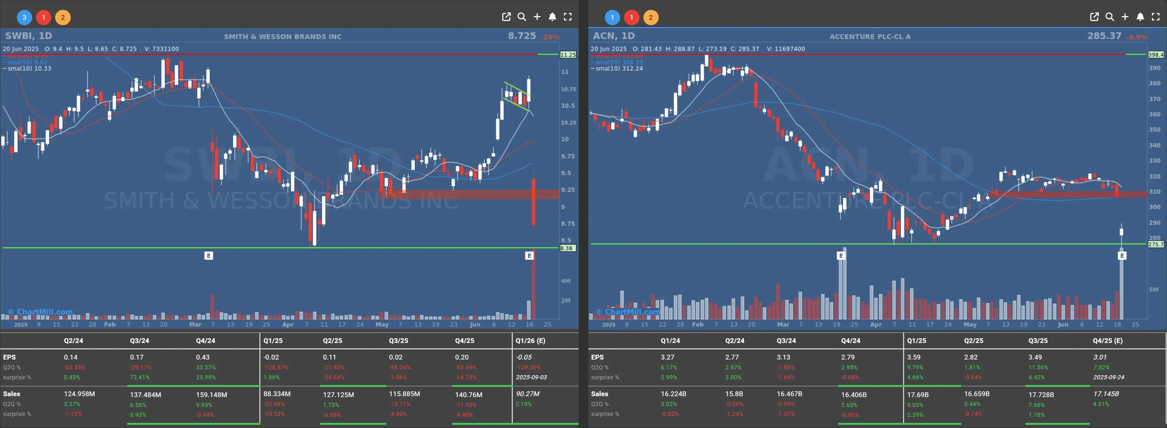Click 275.7 support price label on ACN
The width and height of the screenshot is (1167, 428).
(x=1156, y=245)
